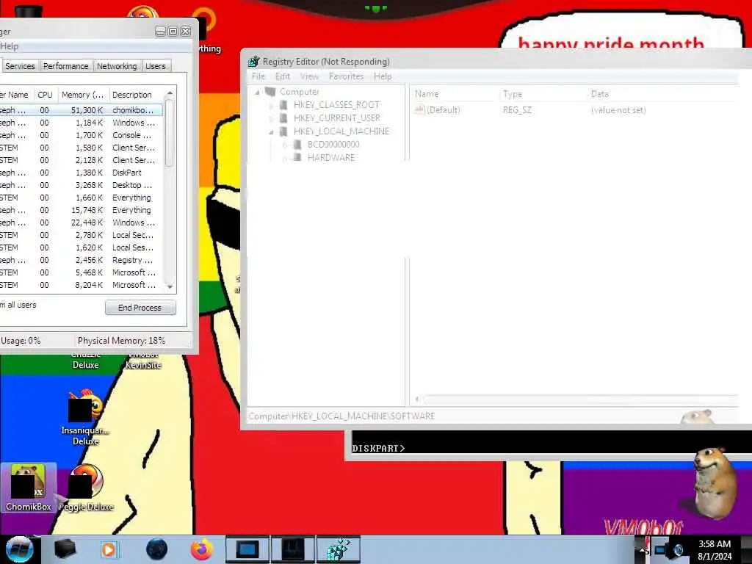Sort processes by CPU column
This screenshot has height=564, width=752.
[45, 95]
